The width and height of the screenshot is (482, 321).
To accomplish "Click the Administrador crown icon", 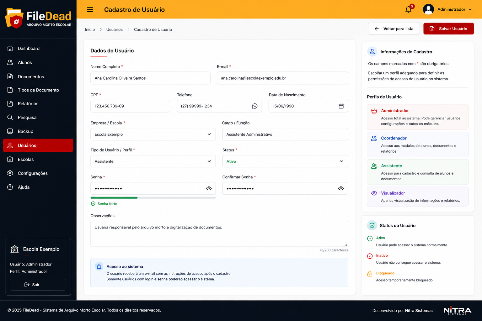I will coord(374,111).
